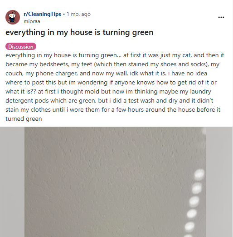The image size is (233, 237).
Task: Click the blurred left margin beside the photo
Action: 12,182
